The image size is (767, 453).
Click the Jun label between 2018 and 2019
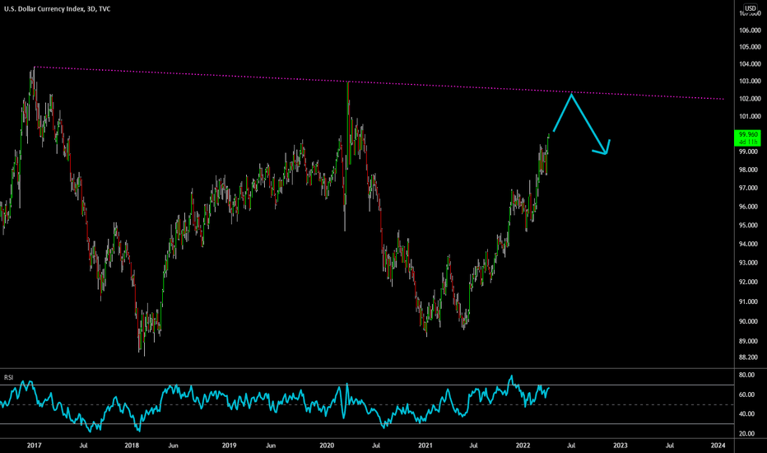tap(173, 445)
